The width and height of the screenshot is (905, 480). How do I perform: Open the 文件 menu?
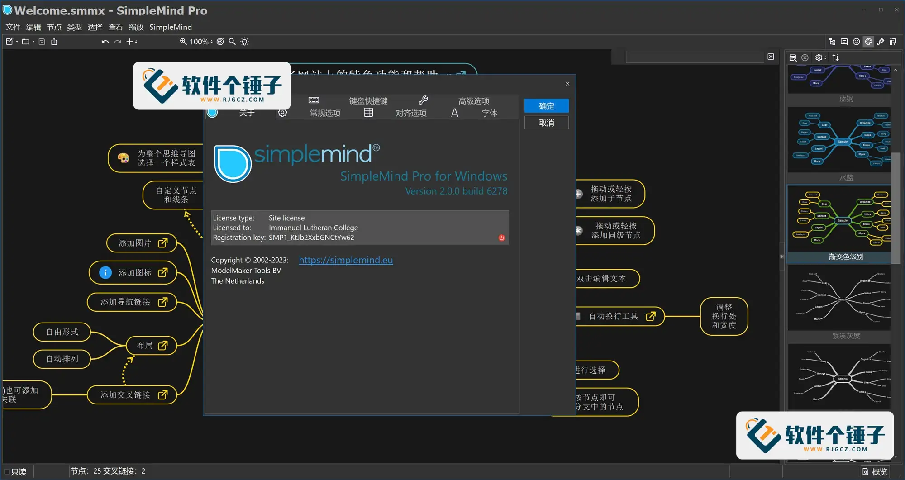click(13, 27)
